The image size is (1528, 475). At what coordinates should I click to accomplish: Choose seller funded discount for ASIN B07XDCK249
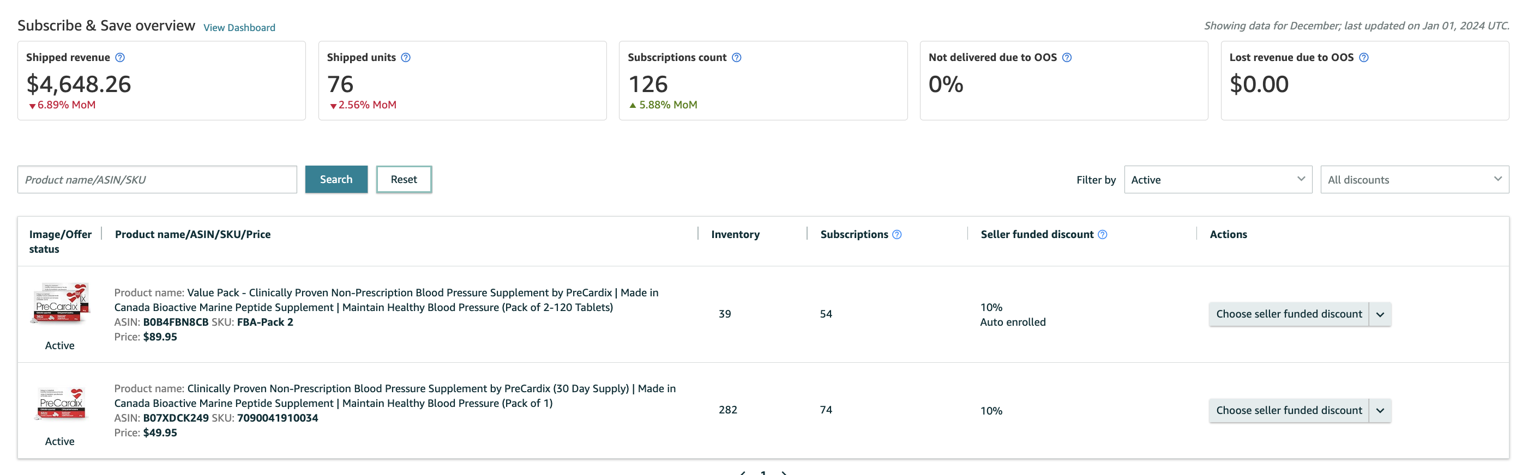1289,410
